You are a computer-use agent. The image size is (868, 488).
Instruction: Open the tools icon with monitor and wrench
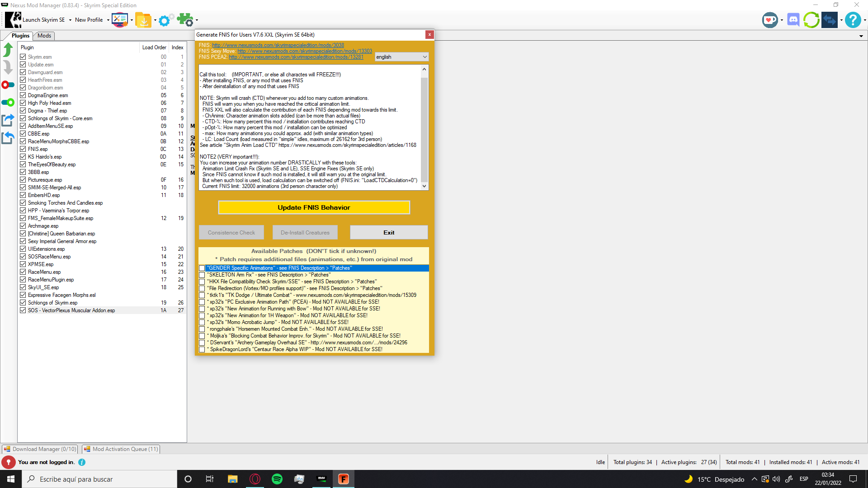point(120,20)
